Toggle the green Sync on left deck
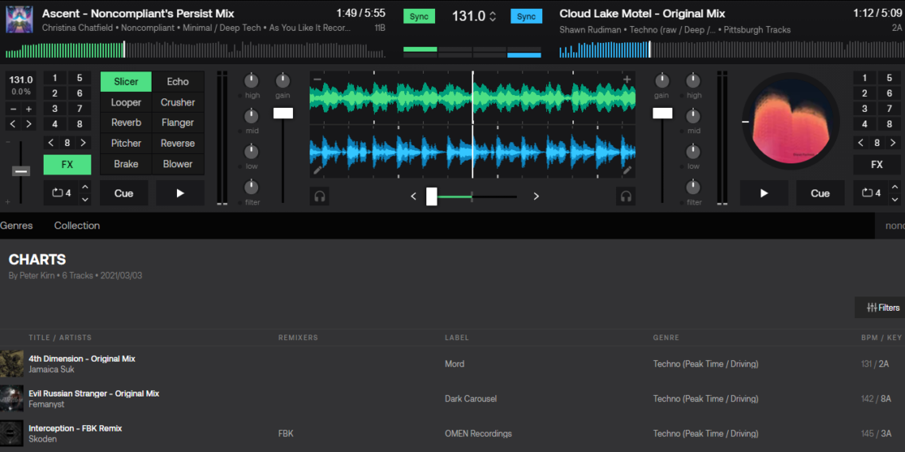 pos(419,17)
